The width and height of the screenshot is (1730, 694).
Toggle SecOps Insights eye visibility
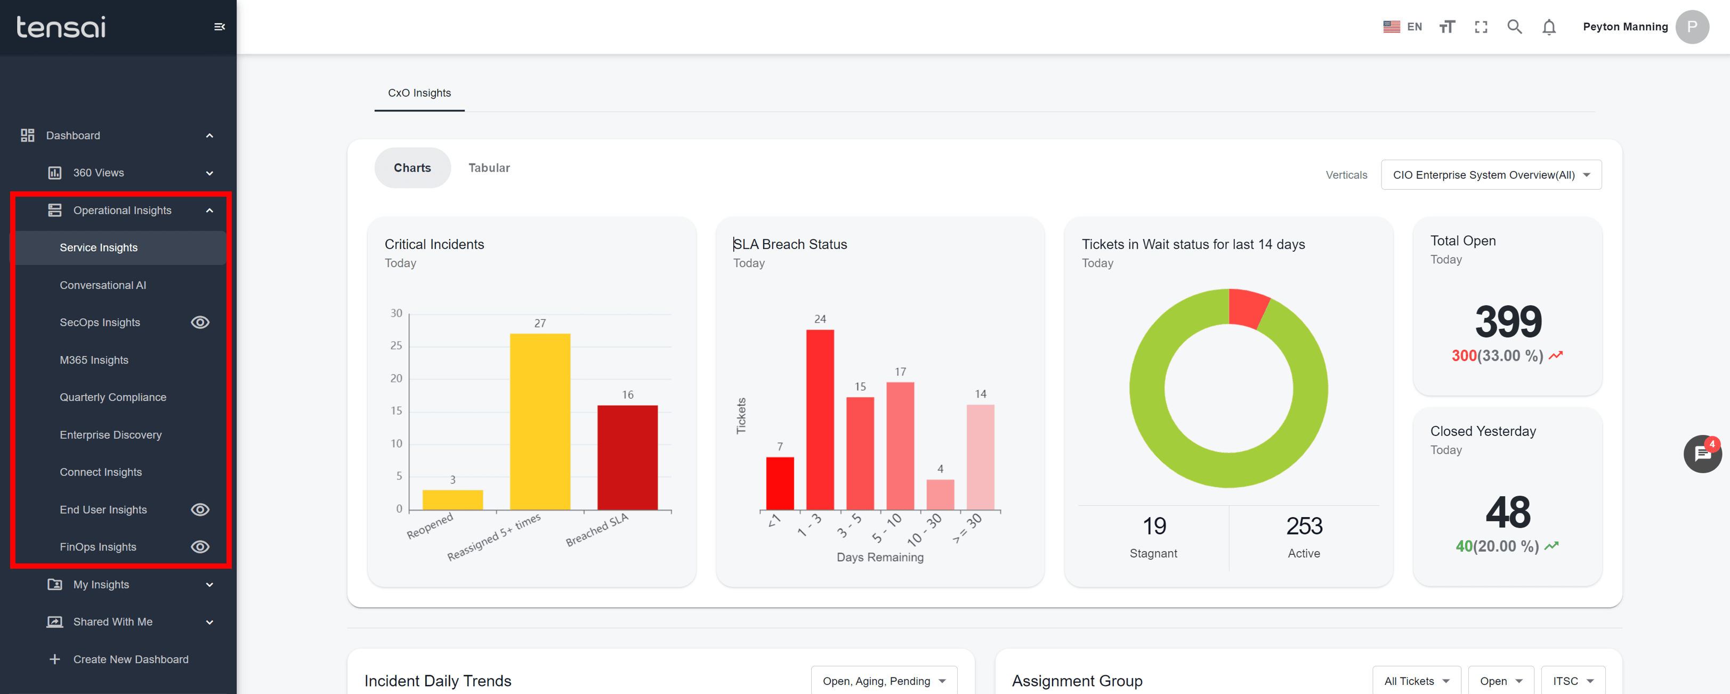(199, 322)
